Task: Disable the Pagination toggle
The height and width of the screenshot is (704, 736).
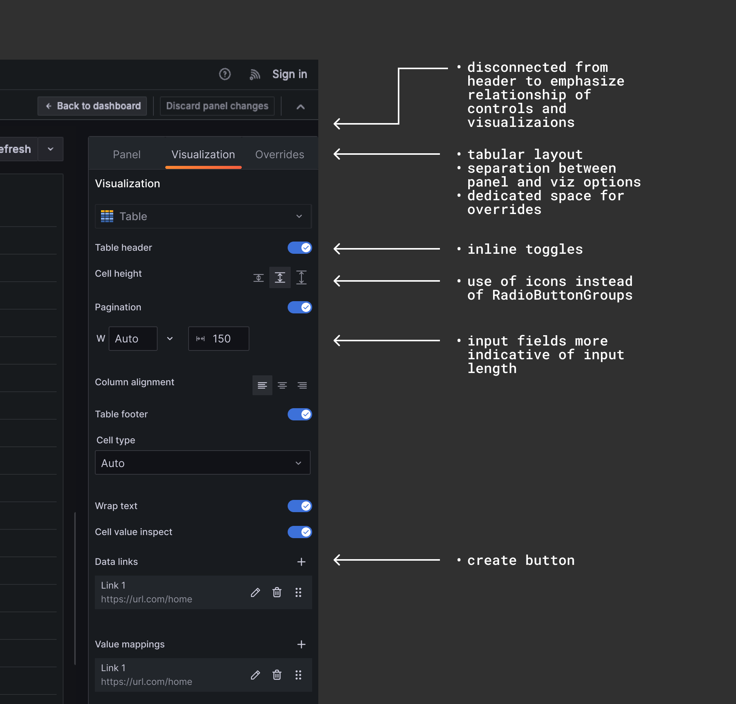Action: (300, 307)
